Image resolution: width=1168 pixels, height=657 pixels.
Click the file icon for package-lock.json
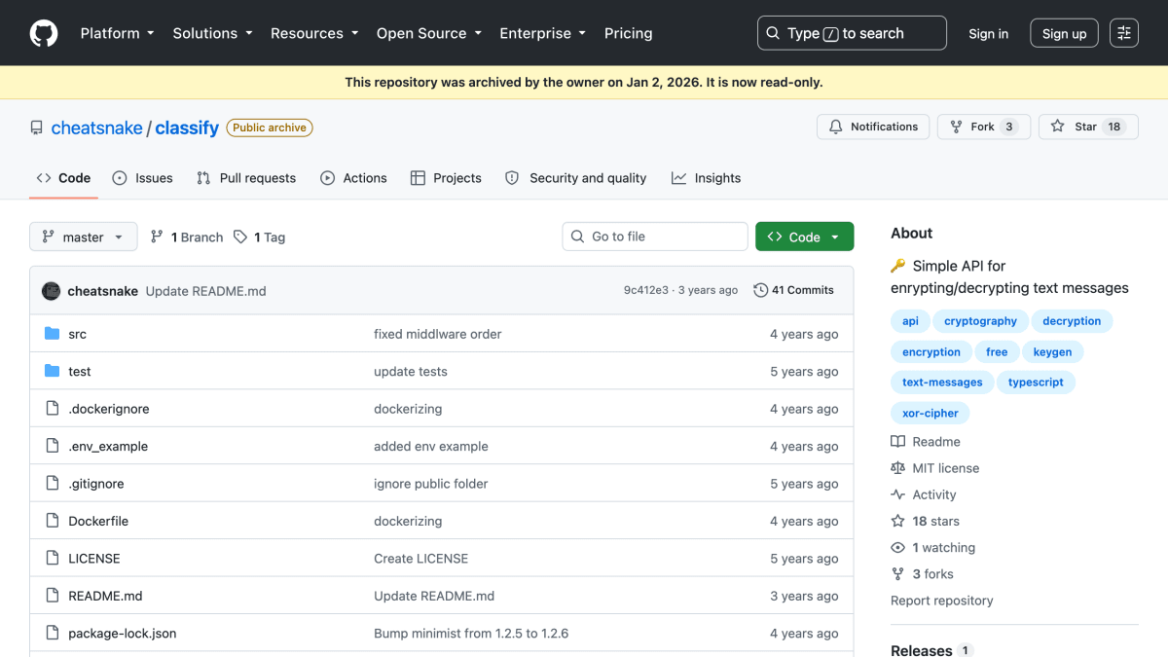coord(53,634)
